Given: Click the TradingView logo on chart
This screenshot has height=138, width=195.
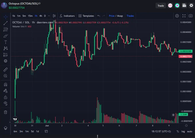Looking at the screenshot, I should pyautogui.click(x=15, y=119).
